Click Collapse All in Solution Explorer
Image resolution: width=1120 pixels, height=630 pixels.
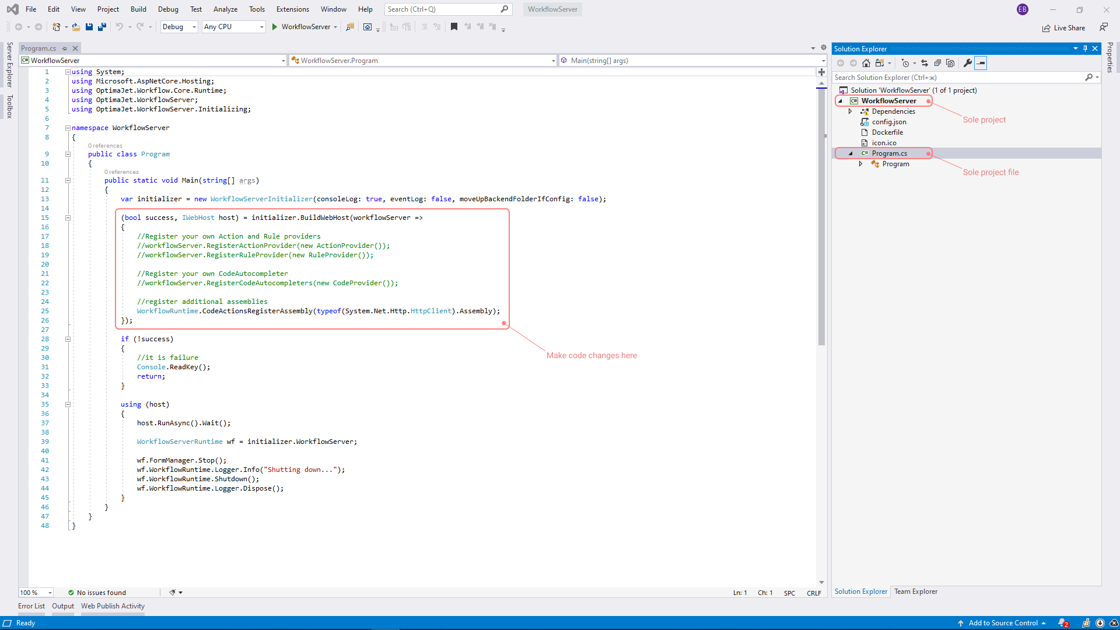point(937,63)
